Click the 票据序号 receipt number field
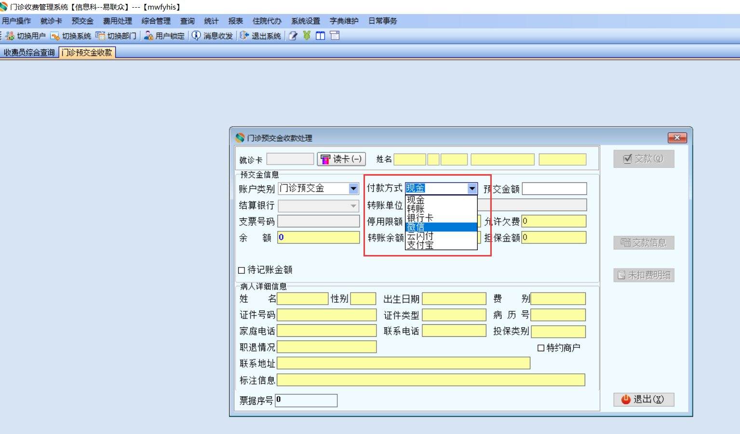The image size is (740, 434). coord(306,400)
